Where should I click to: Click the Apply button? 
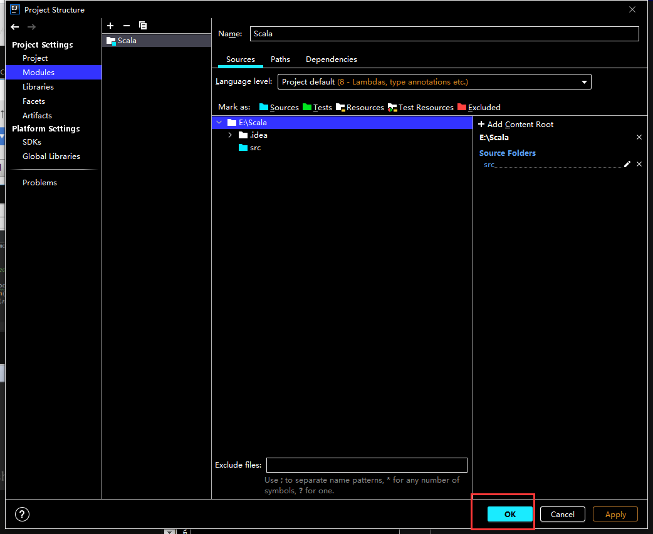pyautogui.click(x=615, y=514)
